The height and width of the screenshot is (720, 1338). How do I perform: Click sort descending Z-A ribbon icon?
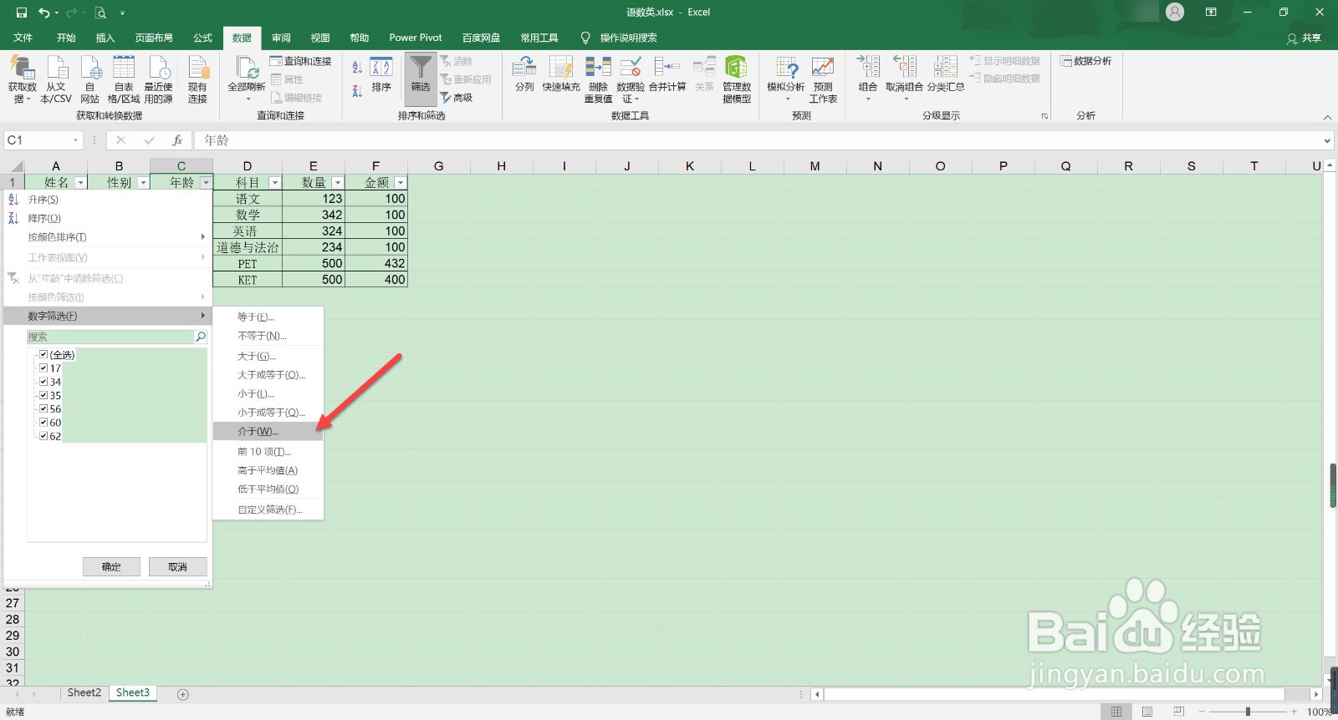pos(357,90)
